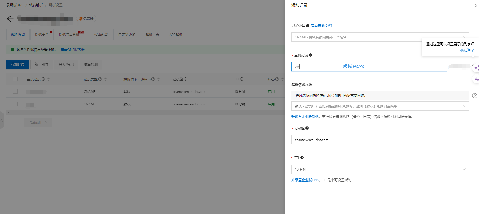Check the first CNAME record row checkbox
Viewport: 479px width, 214px height.
[x=15, y=91]
